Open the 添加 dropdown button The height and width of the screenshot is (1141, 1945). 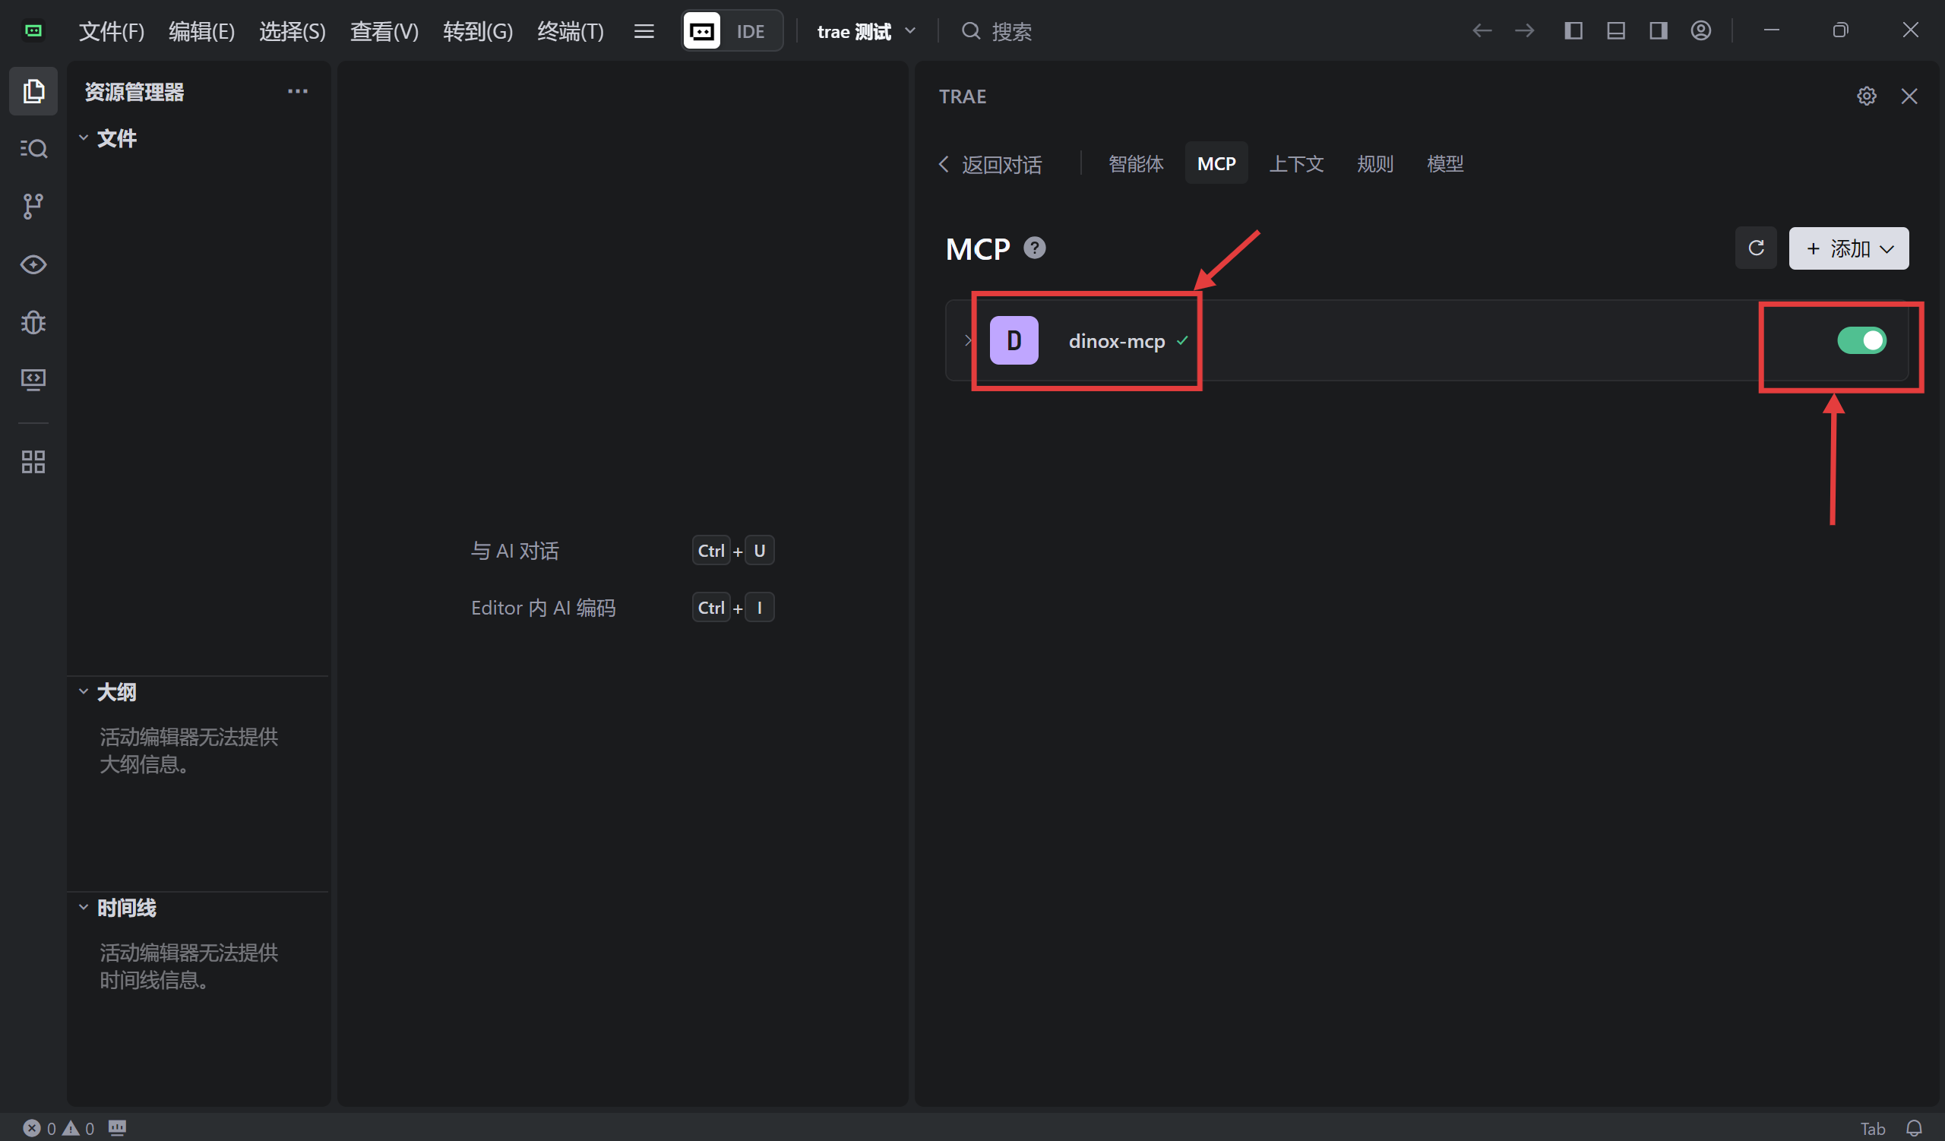(x=1849, y=248)
